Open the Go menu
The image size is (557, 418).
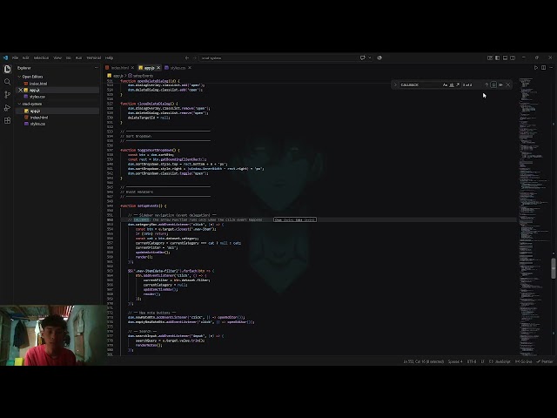pos(69,57)
